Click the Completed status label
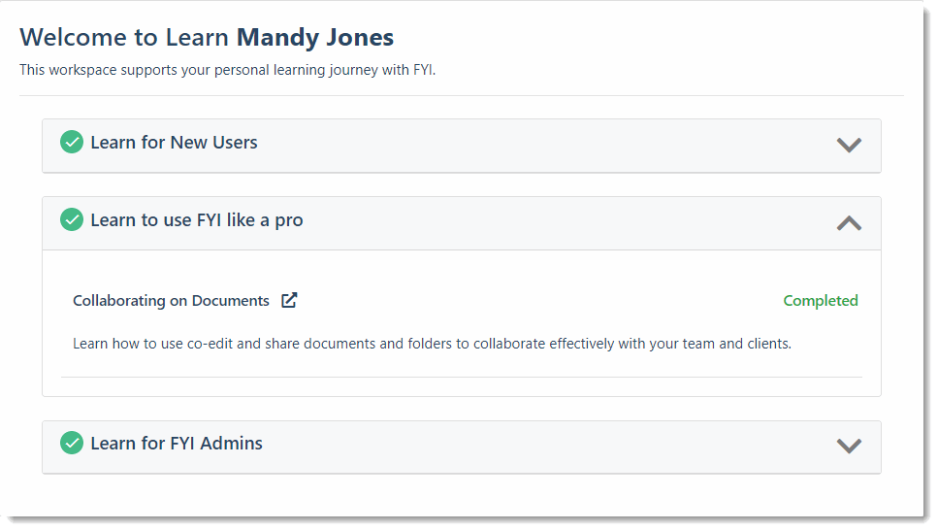The height and width of the screenshot is (531, 938). [821, 301]
